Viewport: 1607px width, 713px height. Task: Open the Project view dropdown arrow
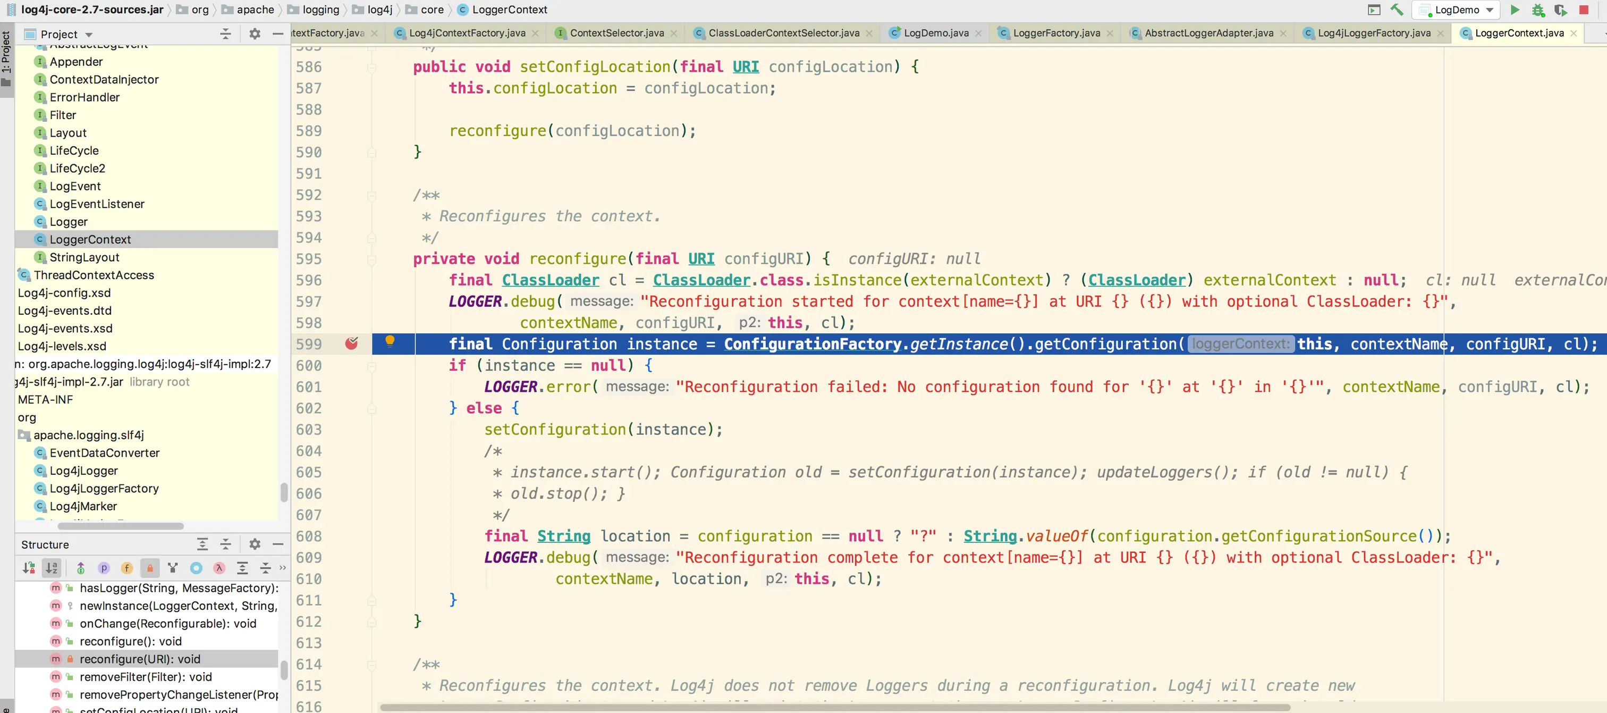pos(89,35)
